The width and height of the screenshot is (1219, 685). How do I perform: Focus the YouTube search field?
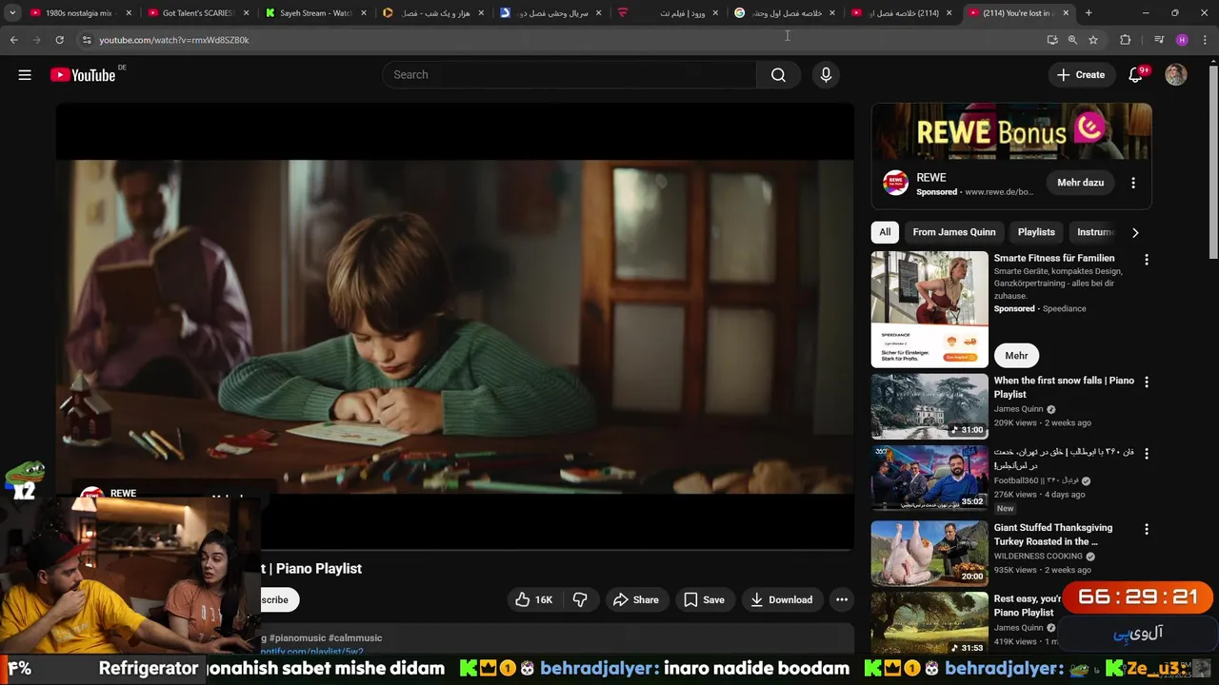coord(570,75)
